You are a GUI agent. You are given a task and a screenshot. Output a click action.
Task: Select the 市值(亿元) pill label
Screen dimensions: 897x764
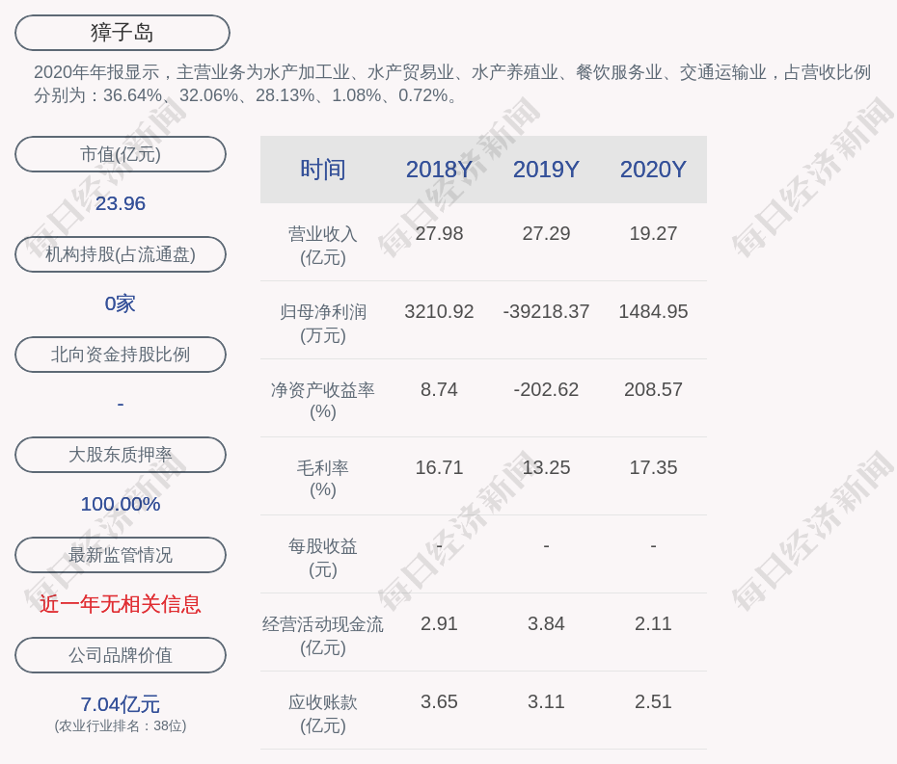coord(121,154)
